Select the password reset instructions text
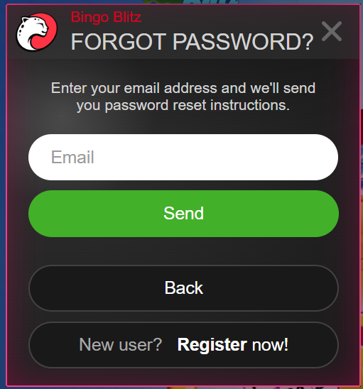 point(183,97)
